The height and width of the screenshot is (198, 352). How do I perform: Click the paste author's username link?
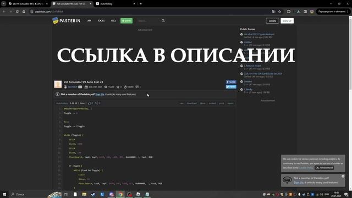[72, 87]
